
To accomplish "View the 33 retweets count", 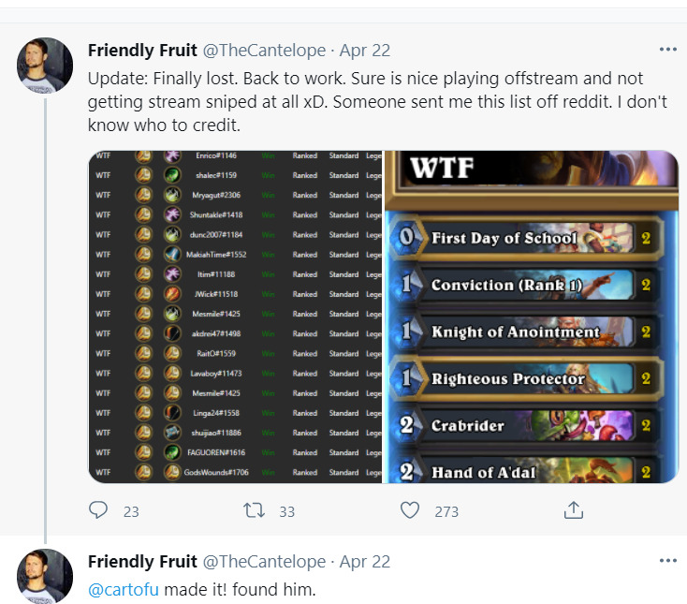I will [286, 511].
